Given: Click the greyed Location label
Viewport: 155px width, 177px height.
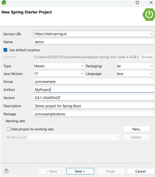Looking at the screenshot, I should [10, 57].
